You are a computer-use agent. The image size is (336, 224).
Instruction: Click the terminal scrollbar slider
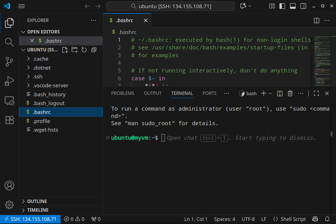[x=331, y=134]
